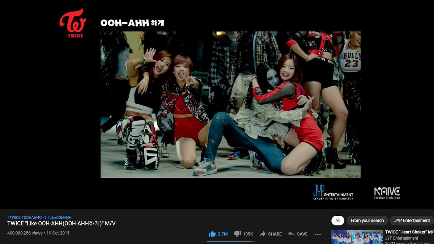Click the 2.7M like count
Screen dimensions: 434x244
(222, 234)
